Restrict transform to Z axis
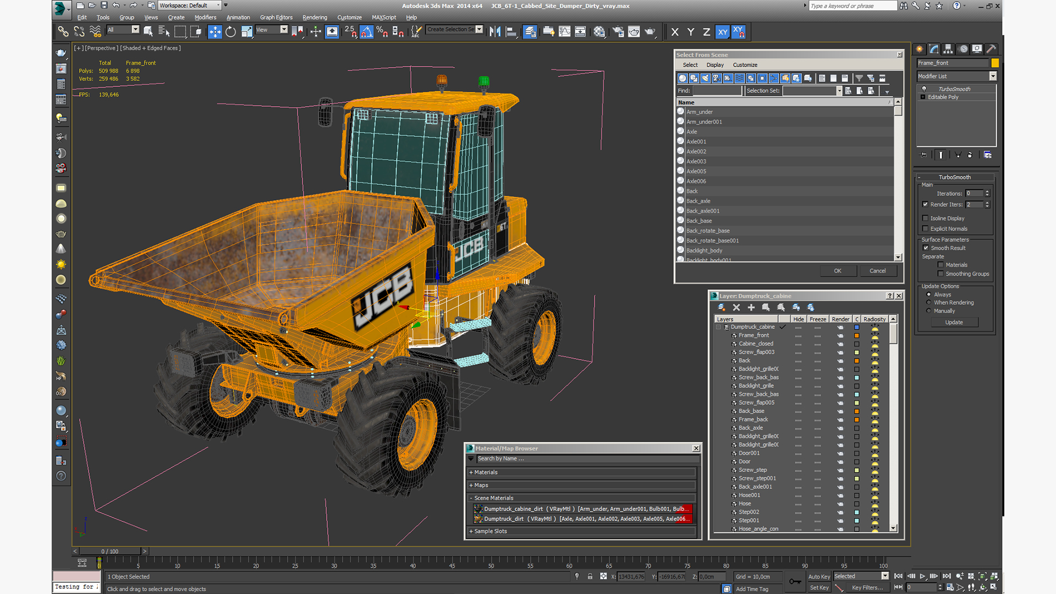The height and width of the screenshot is (594, 1056). tap(706, 32)
